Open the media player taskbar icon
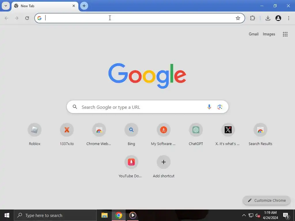This screenshot has height=221, width=295. 133,215
